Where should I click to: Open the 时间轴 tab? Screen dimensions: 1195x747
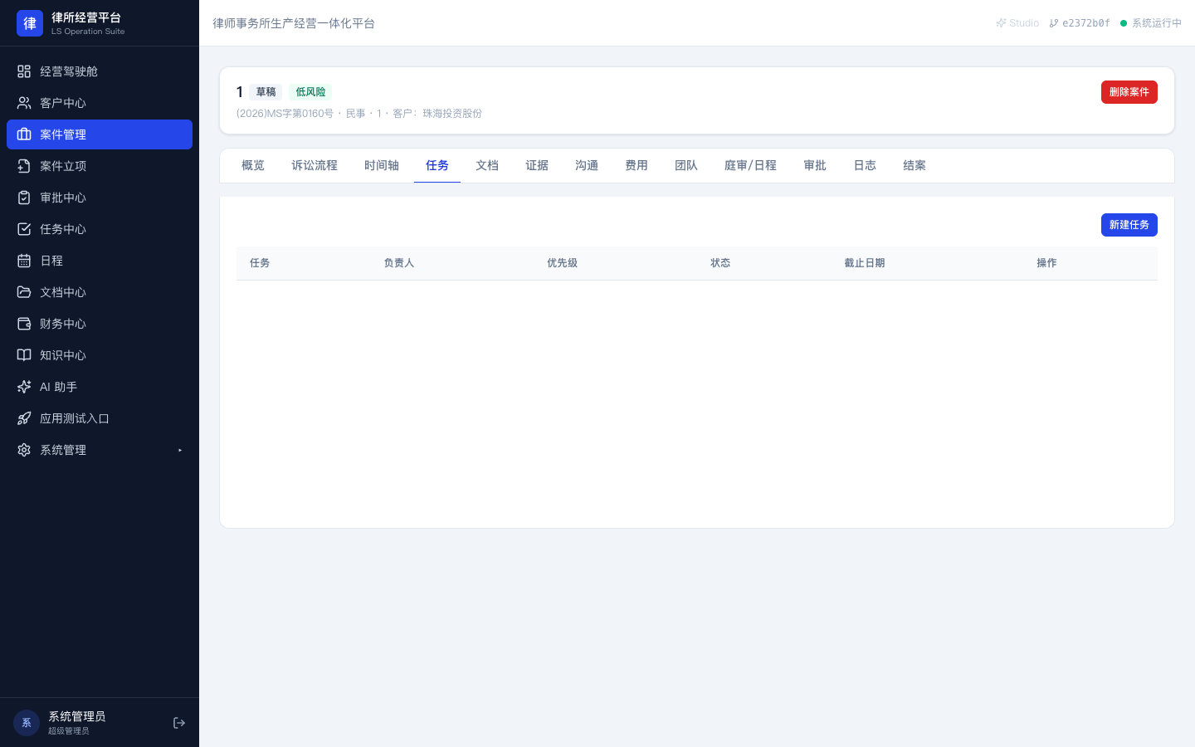382,165
